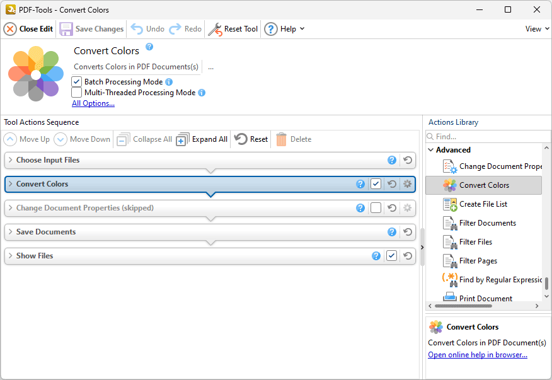The width and height of the screenshot is (552, 380).
Task: Click the Find search field in Actions Library
Action: 488,136
